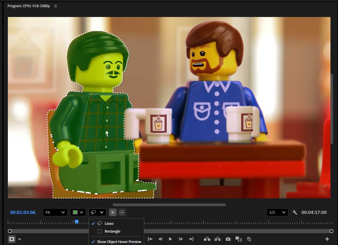Screen dimensions: 338x245
Task: Open the wrench settings menu
Action: point(295,212)
